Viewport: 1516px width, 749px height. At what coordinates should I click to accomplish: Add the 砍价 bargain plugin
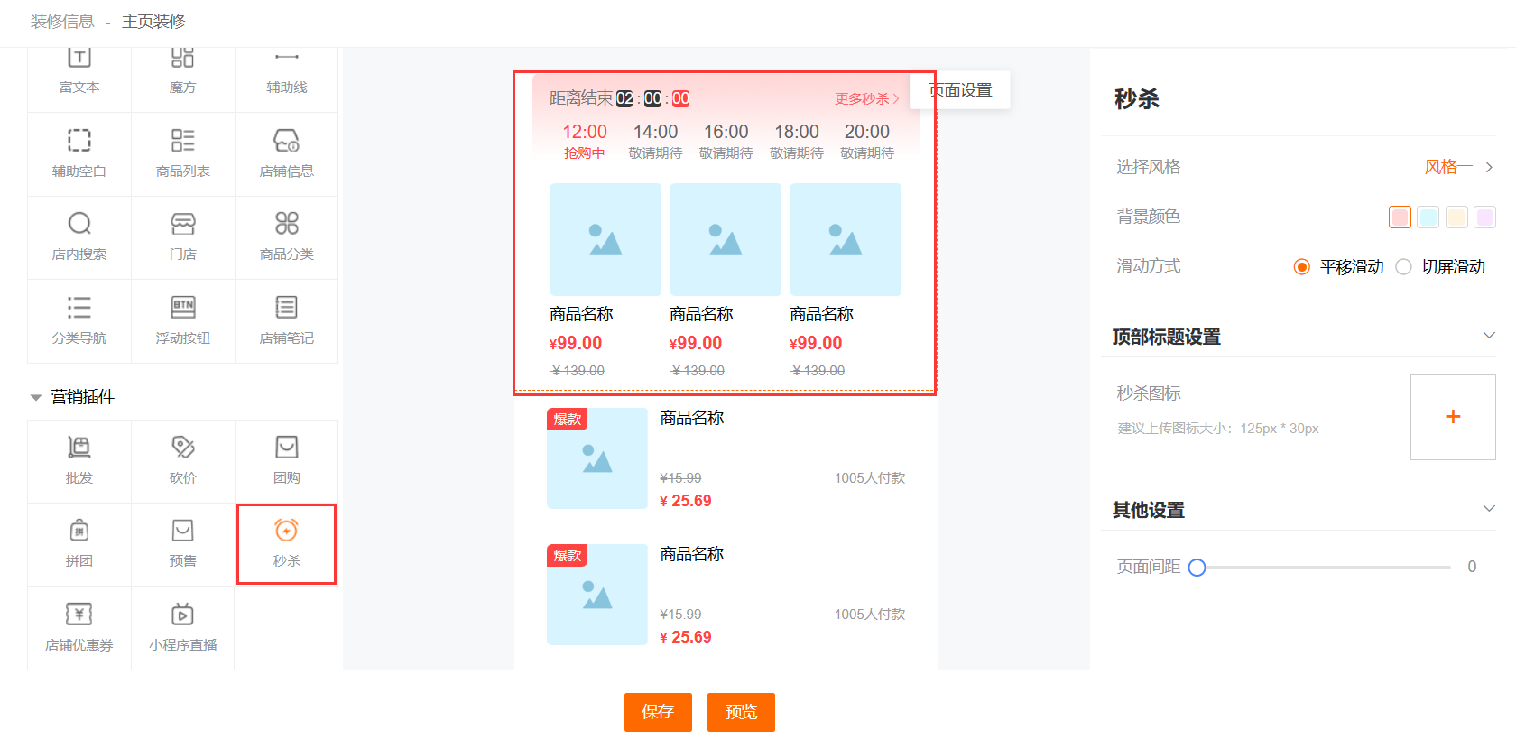click(182, 460)
